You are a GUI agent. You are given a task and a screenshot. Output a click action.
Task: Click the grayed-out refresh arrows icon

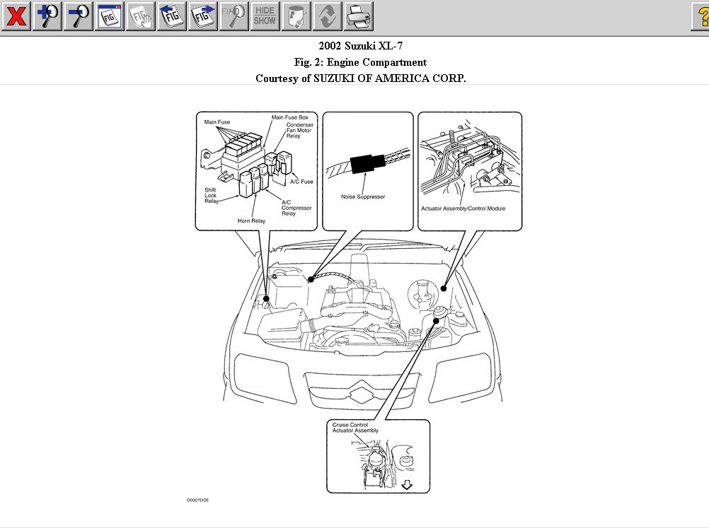(x=328, y=16)
